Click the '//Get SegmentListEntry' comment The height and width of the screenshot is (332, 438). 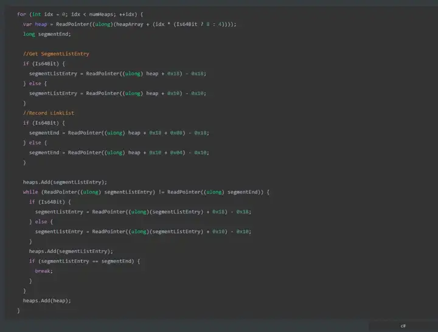[x=56, y=54]
